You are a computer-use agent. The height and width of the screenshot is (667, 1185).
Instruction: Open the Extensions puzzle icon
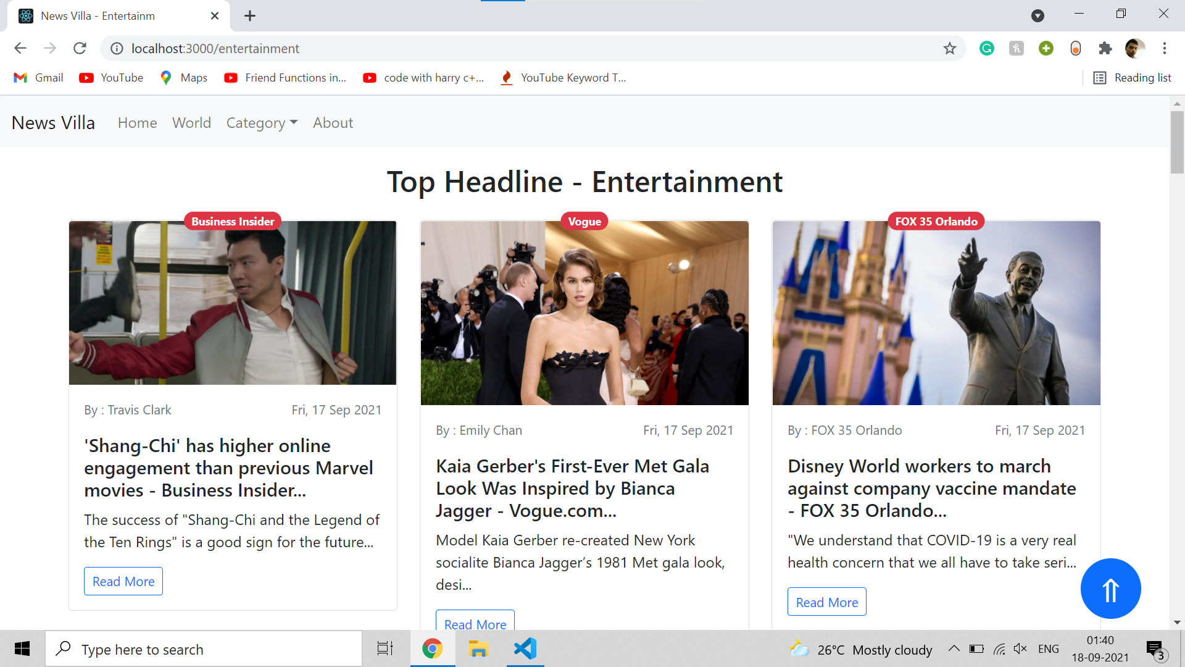(1105, 48)
